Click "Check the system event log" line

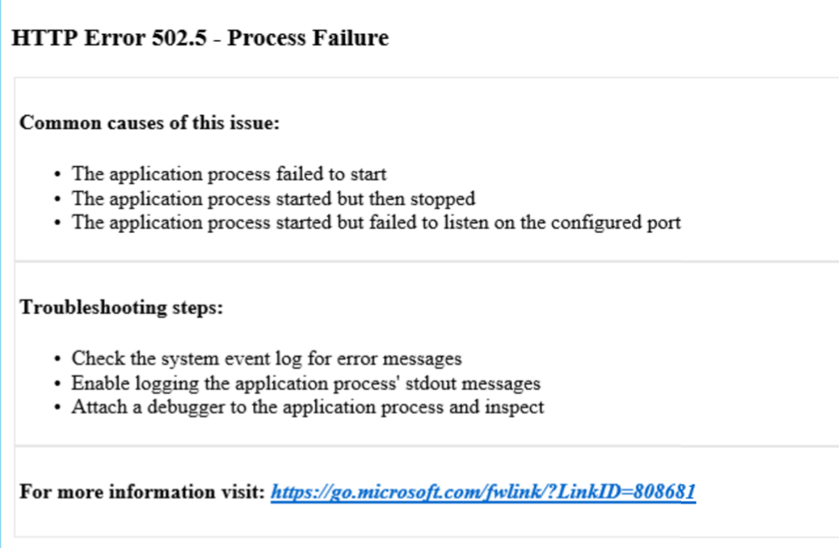[266, 359]
